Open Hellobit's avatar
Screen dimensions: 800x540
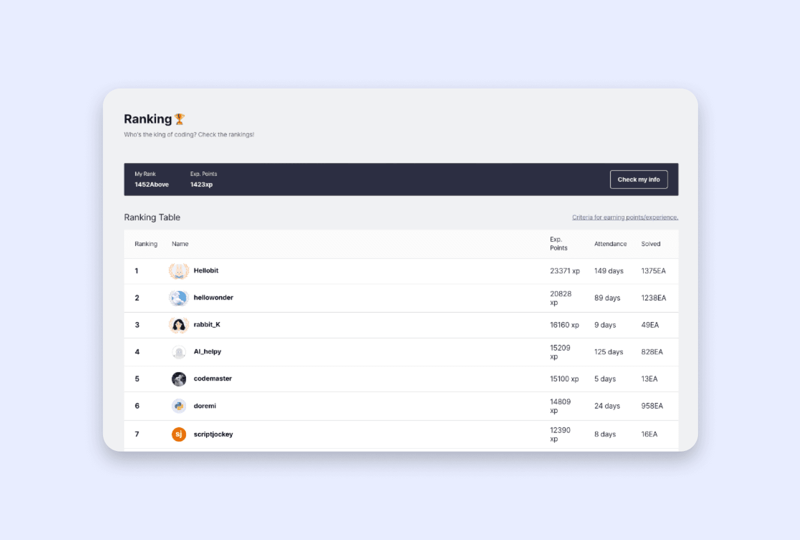click(x=178, y=270)
